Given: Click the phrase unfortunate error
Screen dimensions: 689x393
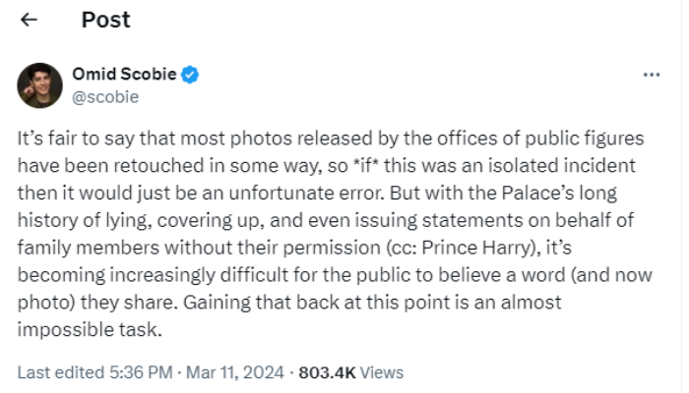Looking at the screenshot, I should pos(258,191).
